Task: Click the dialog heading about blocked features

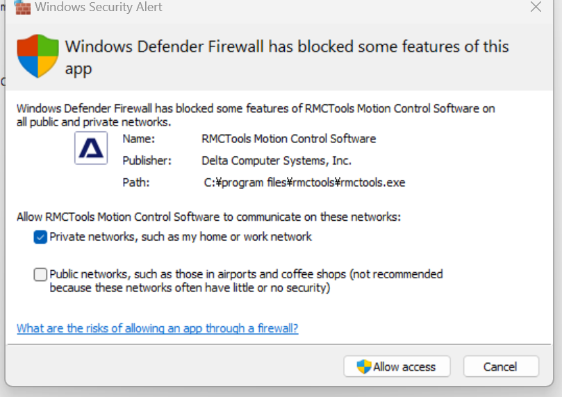Action: click(x=287, y=58)
